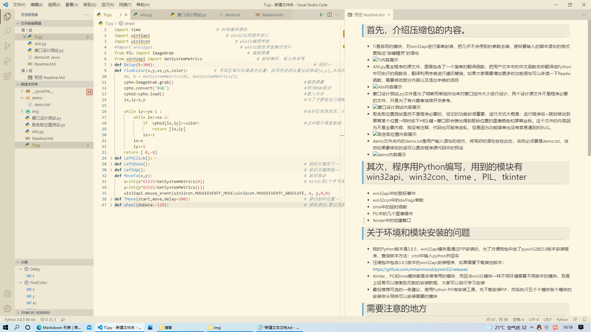591x332 pixels.
Task: Open 博客 folder window in taskbar
Action: point(181,327)
